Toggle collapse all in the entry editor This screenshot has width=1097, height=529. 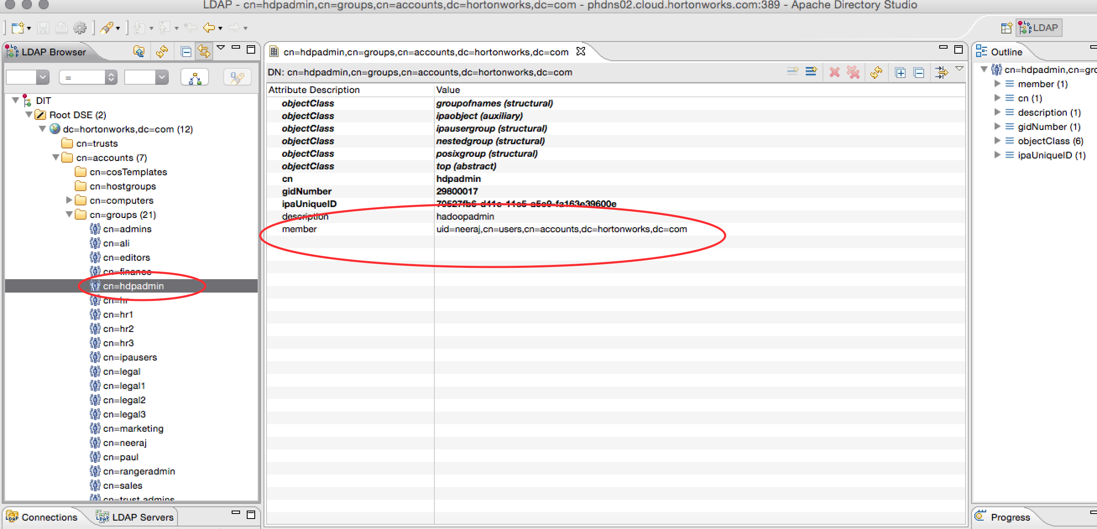(919, 72)
